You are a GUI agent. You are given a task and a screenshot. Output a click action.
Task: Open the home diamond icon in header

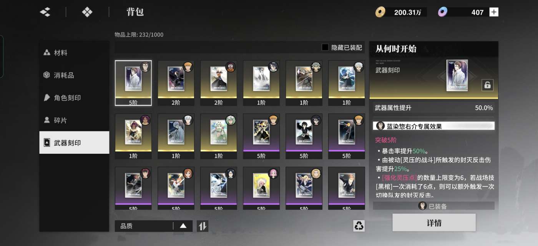87,12
